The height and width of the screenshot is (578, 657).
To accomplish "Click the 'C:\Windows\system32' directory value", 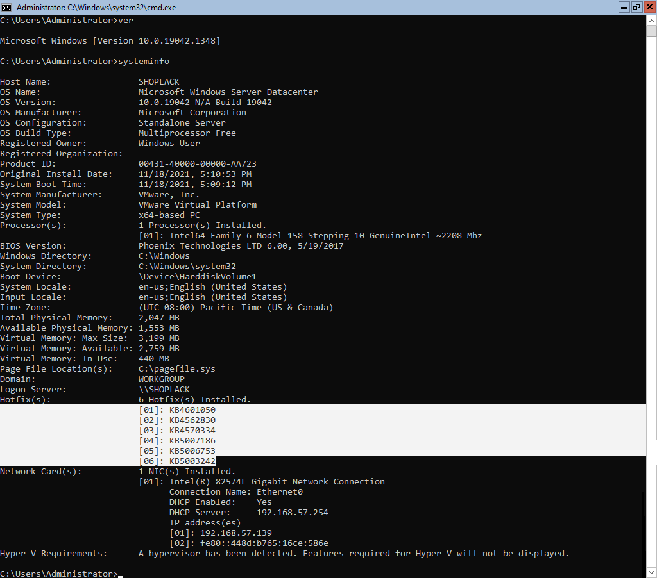I will click(x=187, y=267).
